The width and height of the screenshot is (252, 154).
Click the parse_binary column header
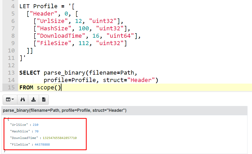pos(65,110)
